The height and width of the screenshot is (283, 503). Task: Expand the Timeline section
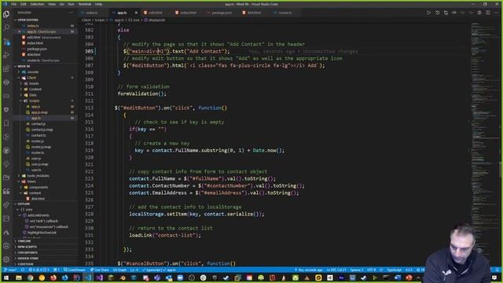pyautogui.click(x=24, y=241)
